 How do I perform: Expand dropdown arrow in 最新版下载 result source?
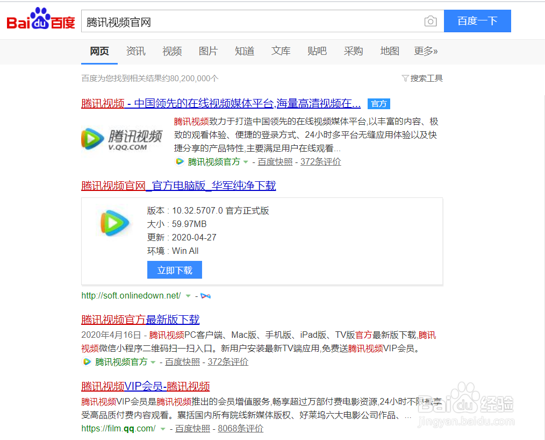point(153,362)
